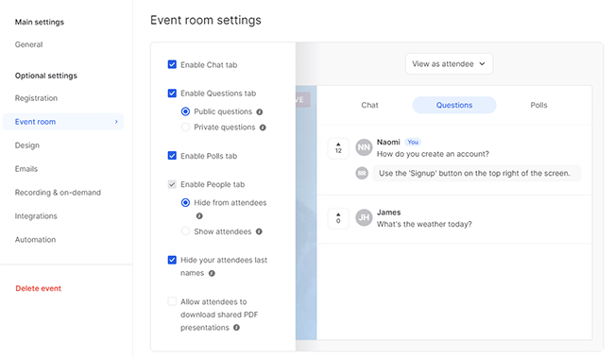
Task: Toggle Hide your attendees last names checkbox
Action: pos(172,260)
